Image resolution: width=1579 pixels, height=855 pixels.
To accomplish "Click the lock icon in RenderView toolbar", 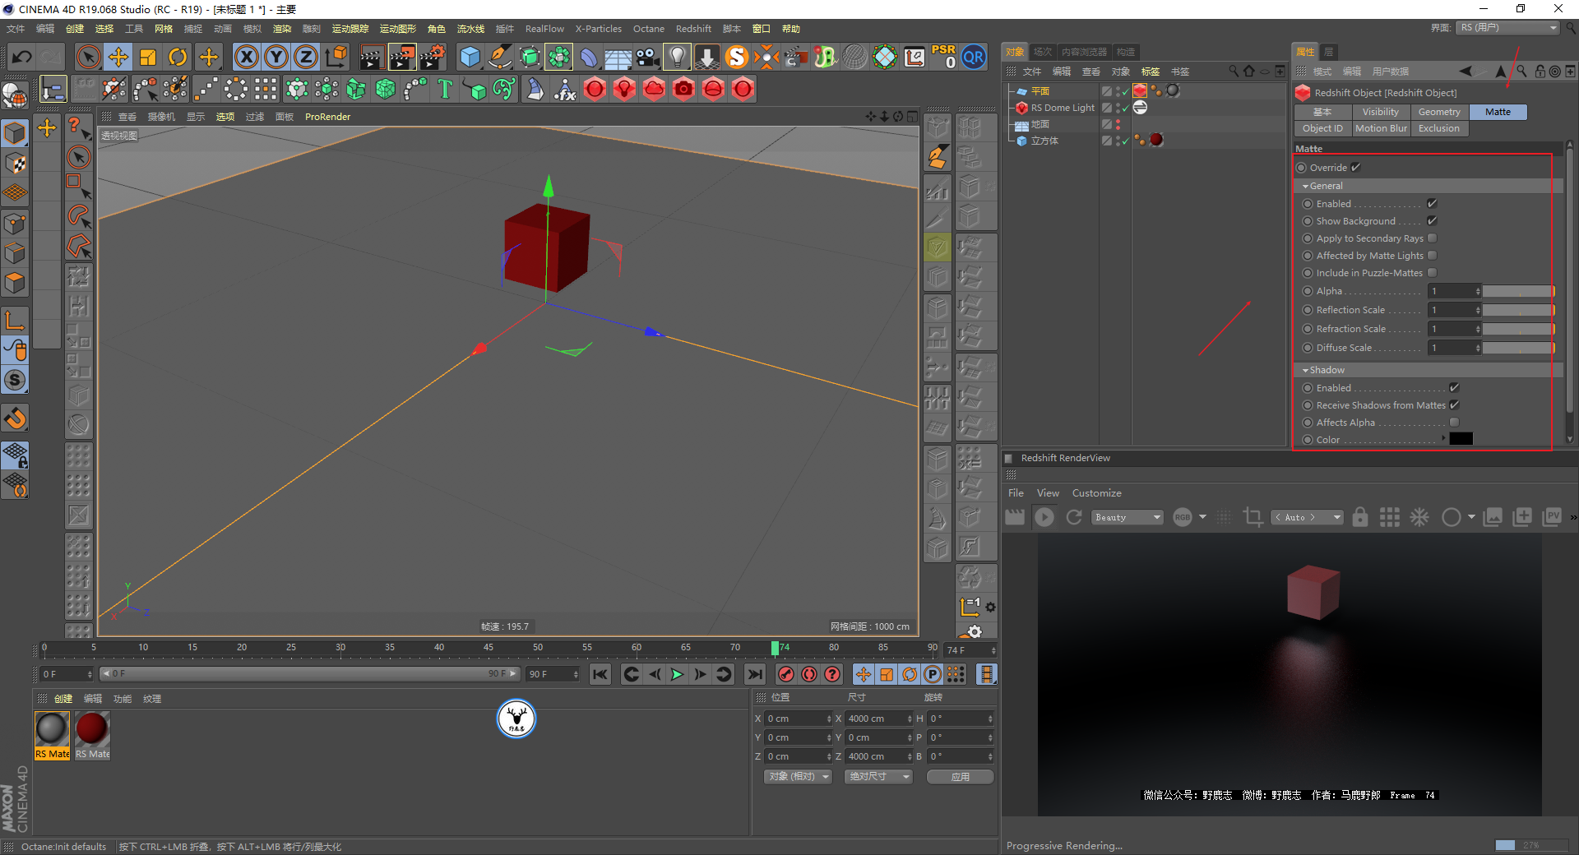I will [1360, 517].
